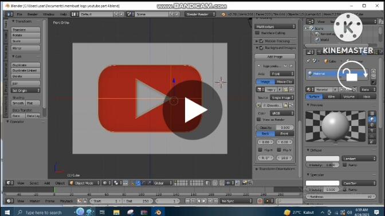Image resolution: width=385 pixels, height=216 pixels.
Task: Open the Timeline editor type icon
Action: pyautogui.click(x=9, y=201)
